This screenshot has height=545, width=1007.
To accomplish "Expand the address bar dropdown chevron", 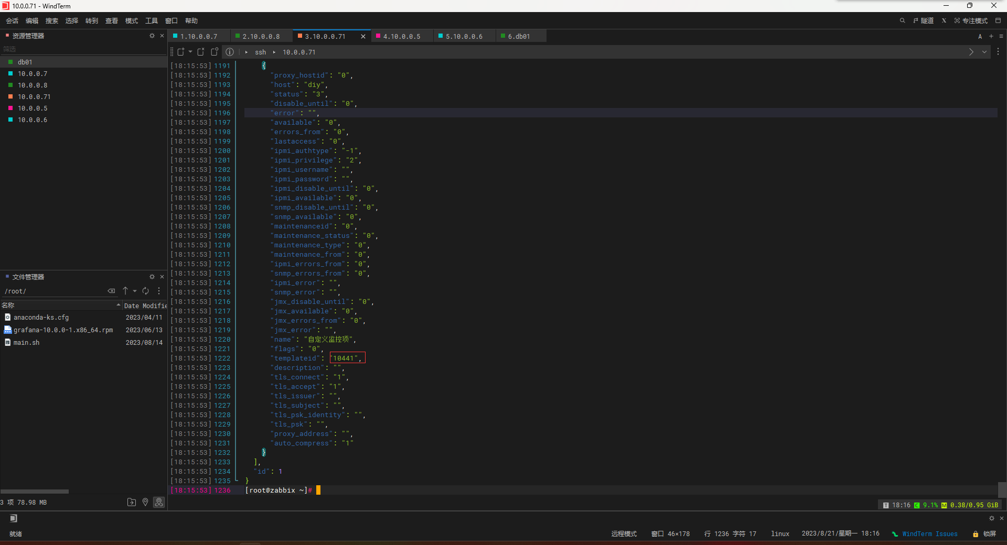I will click(984, 52).
